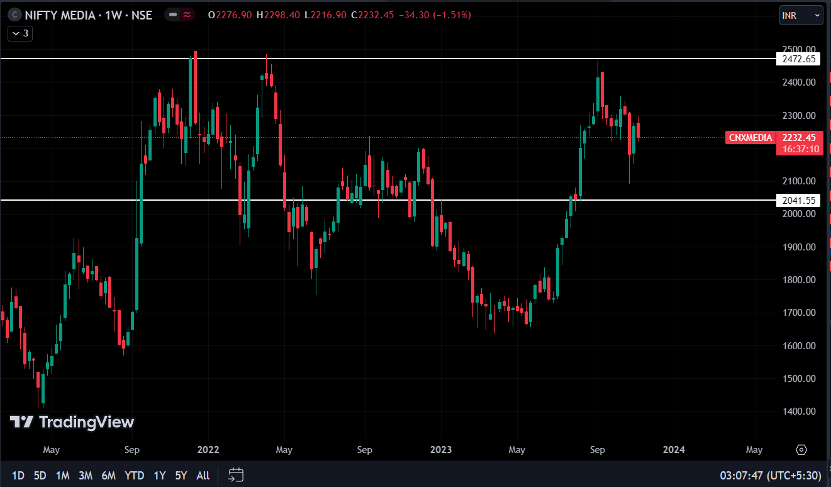Click the high value H2298.40

coord(279,15)
